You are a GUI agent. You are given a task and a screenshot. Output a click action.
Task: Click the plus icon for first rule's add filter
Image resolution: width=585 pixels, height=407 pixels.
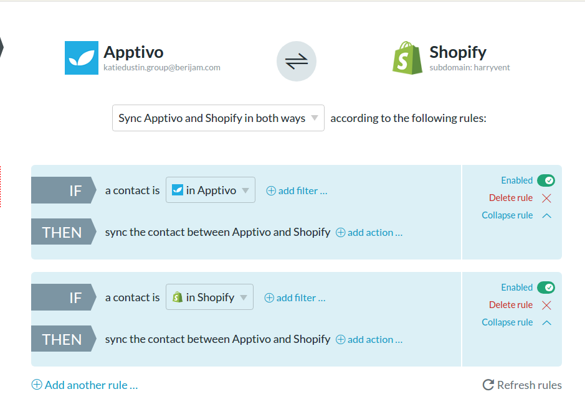click(271, 191)
